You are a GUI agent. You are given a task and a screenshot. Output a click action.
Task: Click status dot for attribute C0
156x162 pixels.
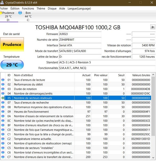pyautogui.click(x=3, y=130)
